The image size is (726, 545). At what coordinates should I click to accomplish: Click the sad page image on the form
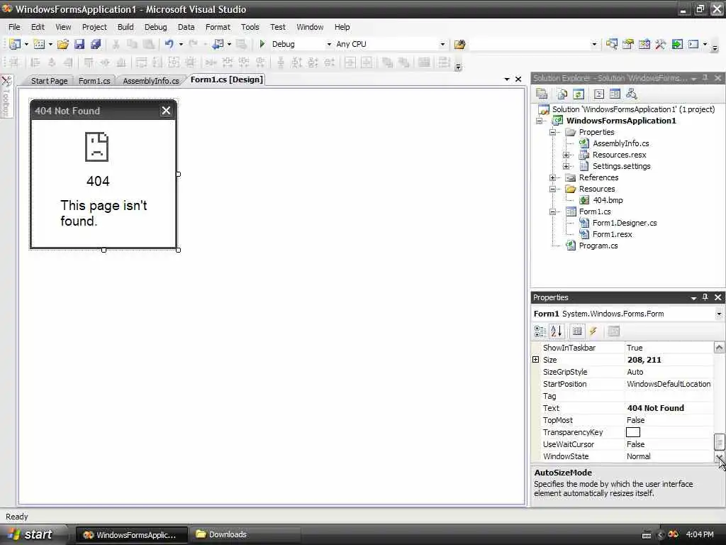pos(96,147)
